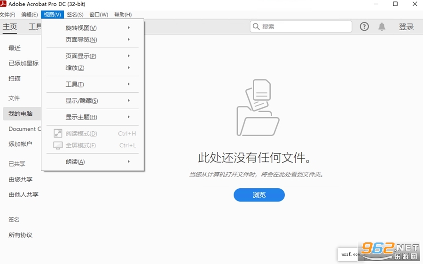Close the open 视图(V) menu
Image resolution: width=423 pixels, height=264 pixels.
[52, 15]
